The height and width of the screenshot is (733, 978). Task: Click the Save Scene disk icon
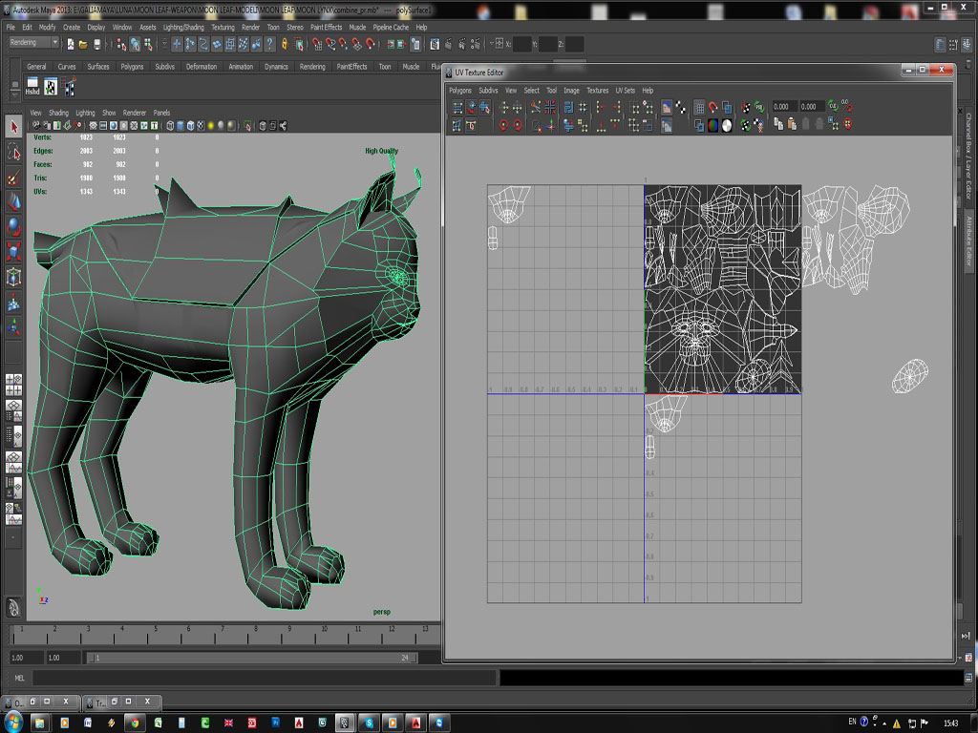(96, 44)
